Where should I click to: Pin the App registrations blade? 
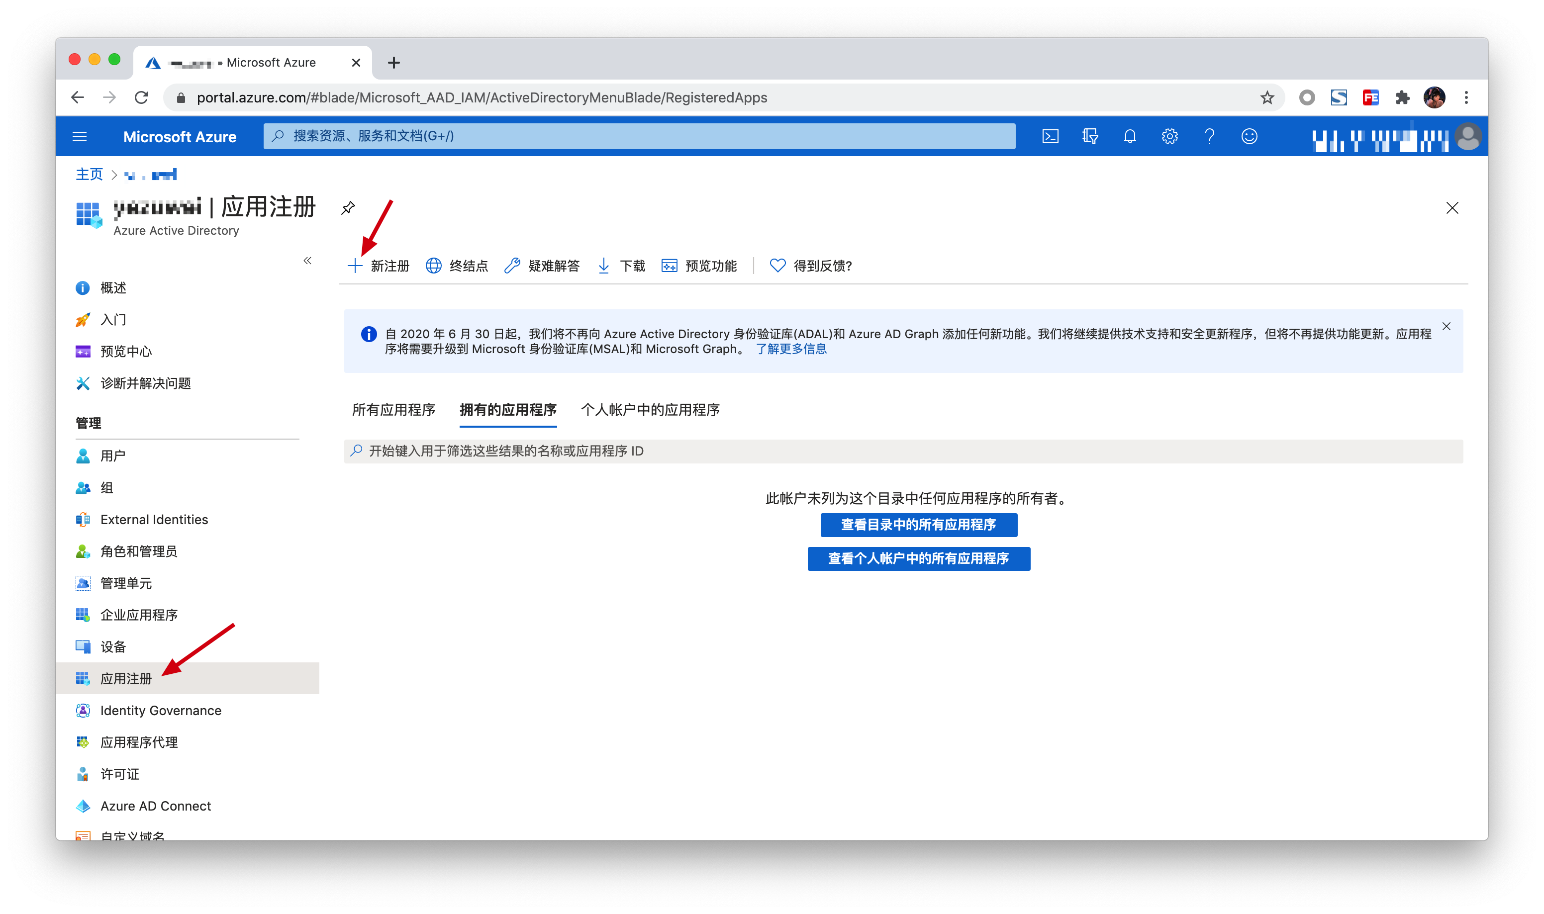[348, 208]
